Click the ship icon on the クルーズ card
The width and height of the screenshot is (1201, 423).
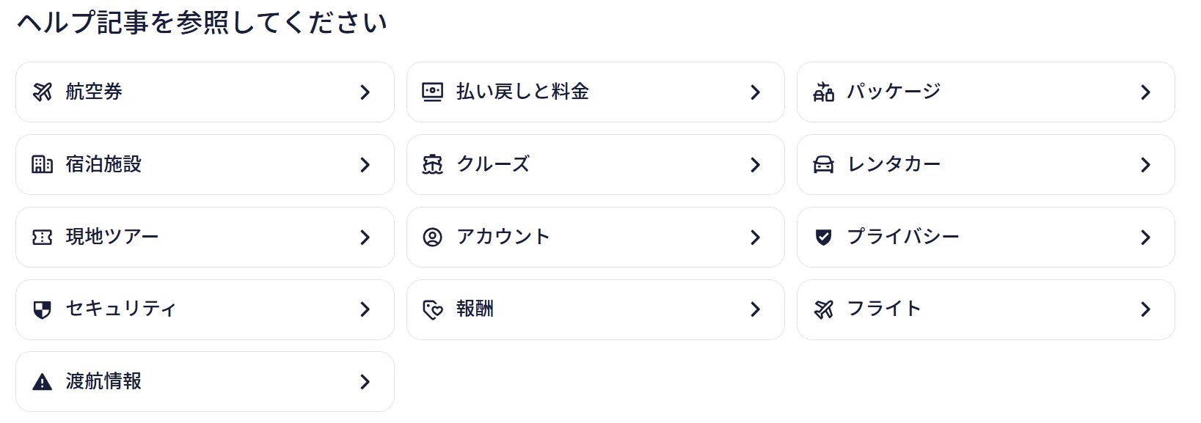[x=432, y=164]
